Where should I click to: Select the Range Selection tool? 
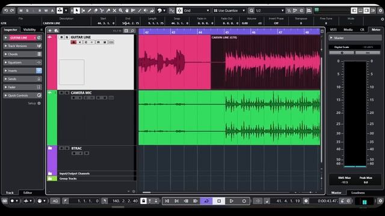tap(83, 11)
